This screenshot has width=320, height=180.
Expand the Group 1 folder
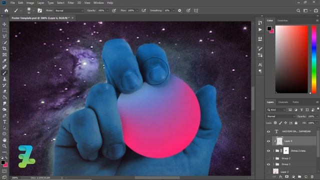pos(273,164)
